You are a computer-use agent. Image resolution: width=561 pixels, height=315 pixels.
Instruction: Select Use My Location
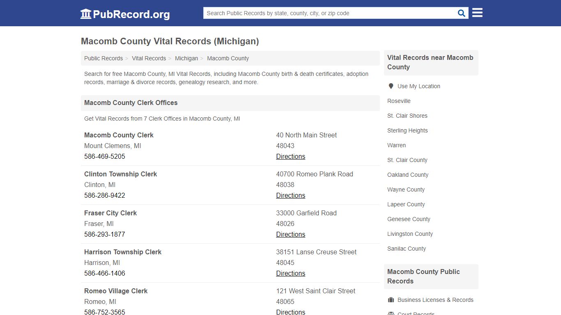pyautogui.click(x=418, y=86)
